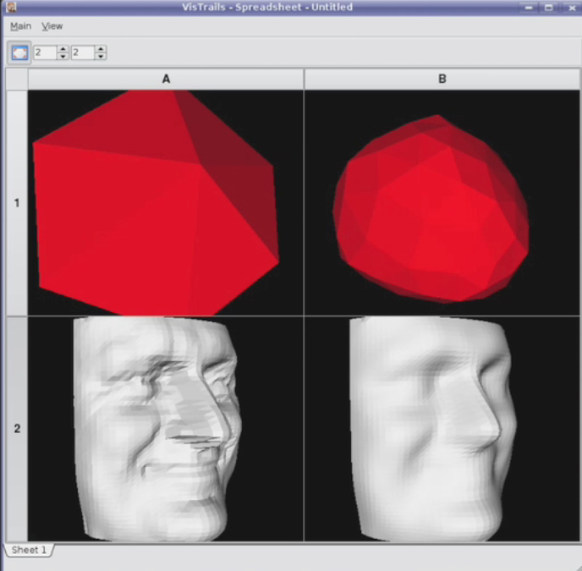Select row 1 header
Image resolution: width=582 pixels, height=571 pixels.
click(x=17, y=203)
